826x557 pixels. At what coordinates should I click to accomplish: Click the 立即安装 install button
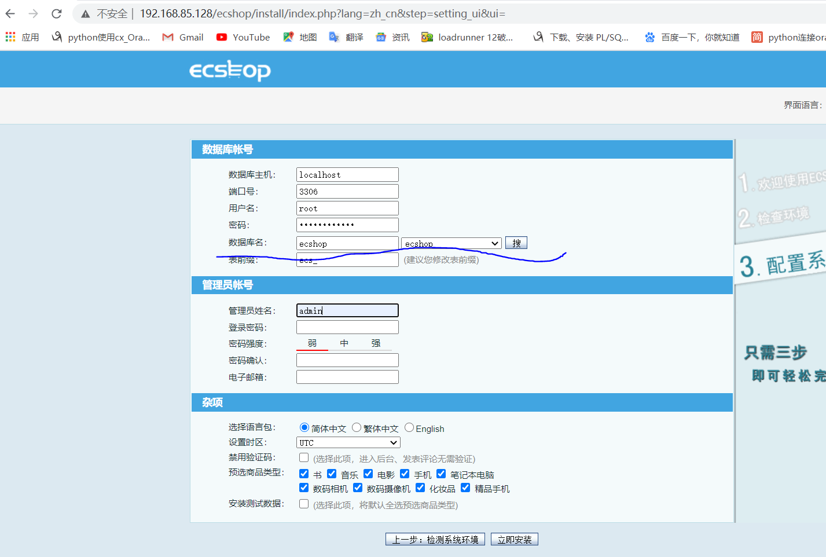tap(514, 538)
